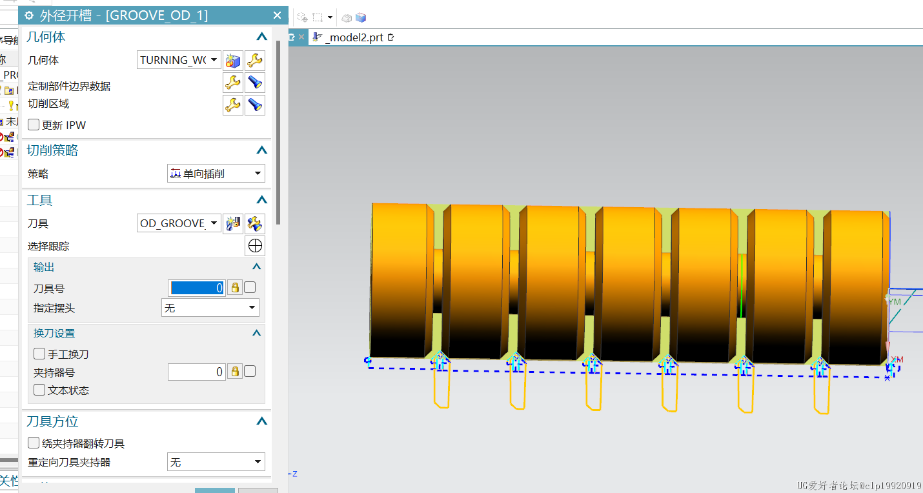Close the 外径开槽 dialog
Screen dimensions: 923x493
click(x=277, y=15)
